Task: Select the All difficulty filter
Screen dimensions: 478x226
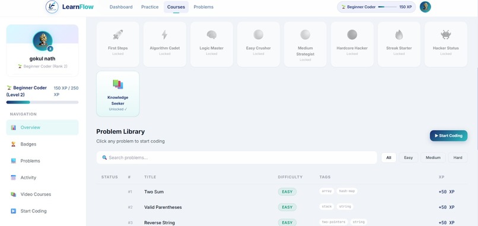Action: [388, 157]
